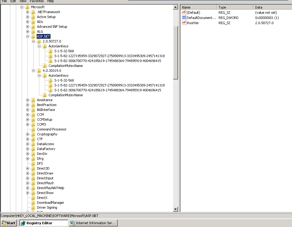The height and width of the screenshot is (227, 292).
Task: Expand the Advanced INF Setup key
Action: point(27,27)
